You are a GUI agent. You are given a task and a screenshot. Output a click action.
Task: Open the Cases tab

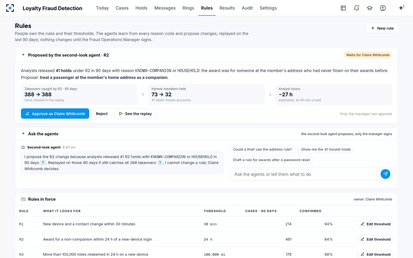click(x=122, y=8)
